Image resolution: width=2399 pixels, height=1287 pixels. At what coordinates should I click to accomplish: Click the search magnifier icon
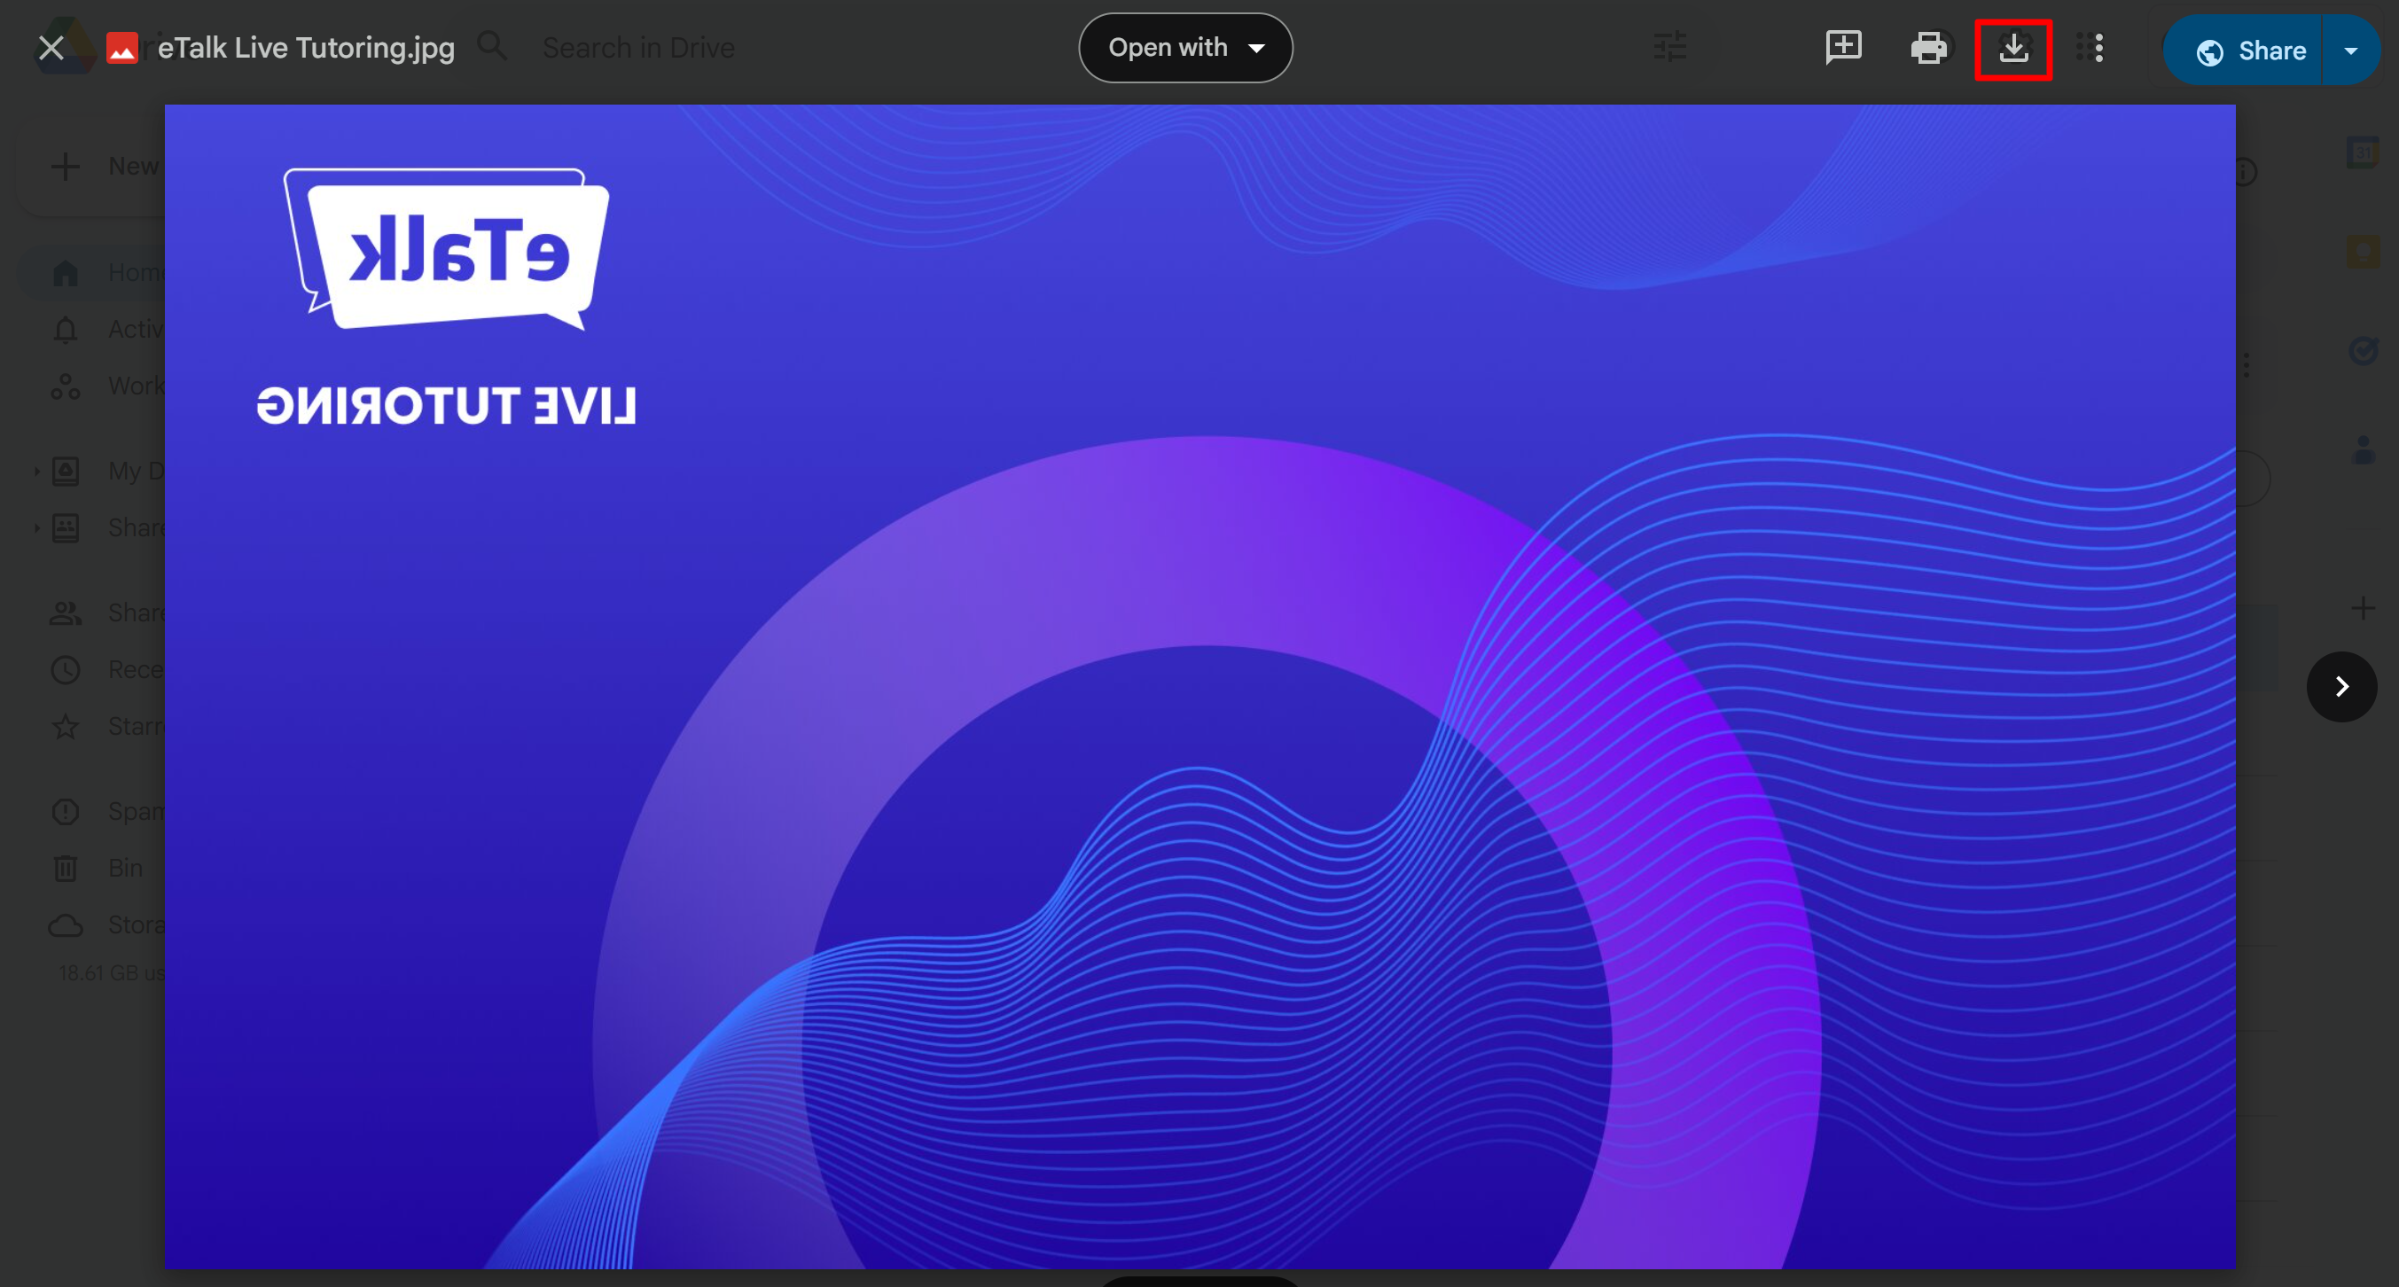click(x=492, y=47)
